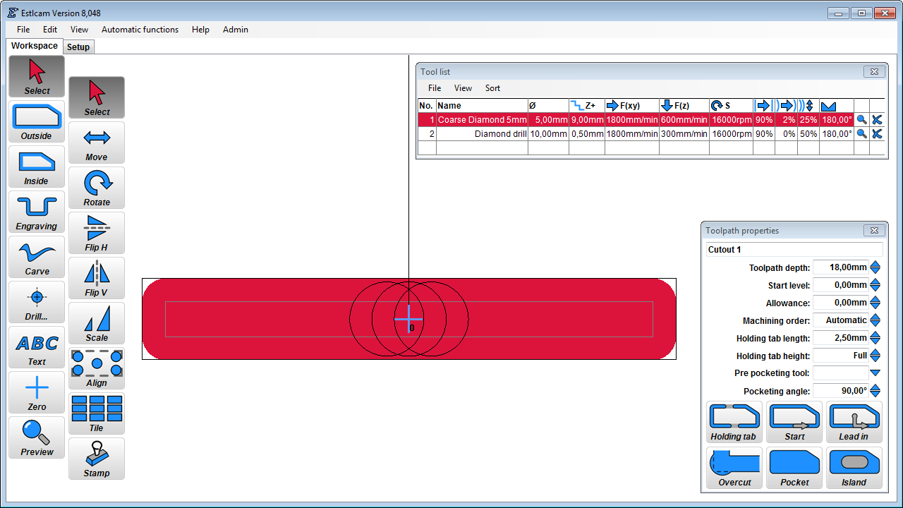Activate the Carve tool

tap(37, 257)
